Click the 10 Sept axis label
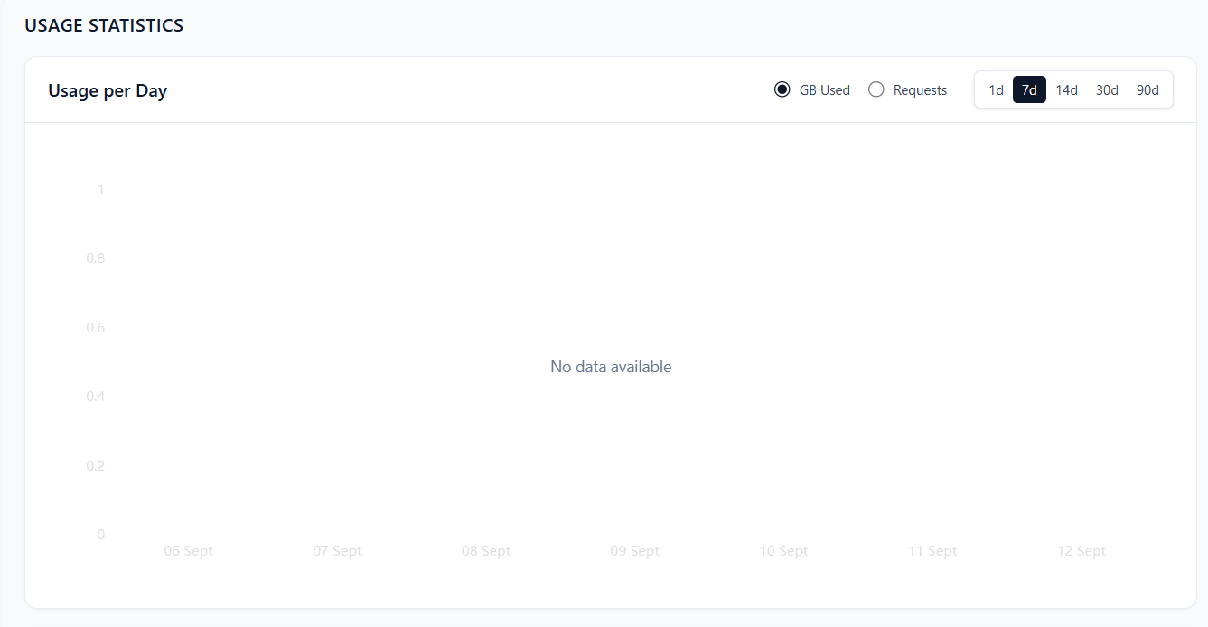The height and width of the screenshot is (627, 1208). coord(783,550)
